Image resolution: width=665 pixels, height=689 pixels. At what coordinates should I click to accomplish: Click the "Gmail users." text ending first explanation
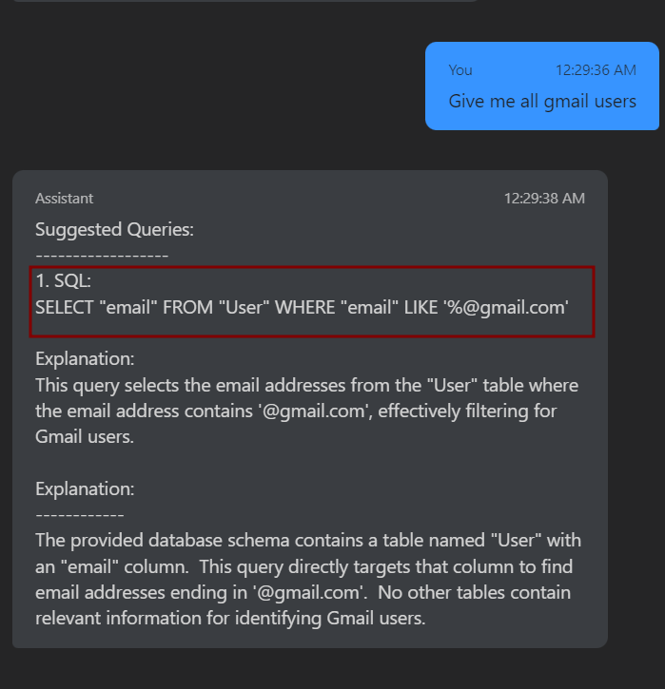pyautogui.click(x=85, y=437)
